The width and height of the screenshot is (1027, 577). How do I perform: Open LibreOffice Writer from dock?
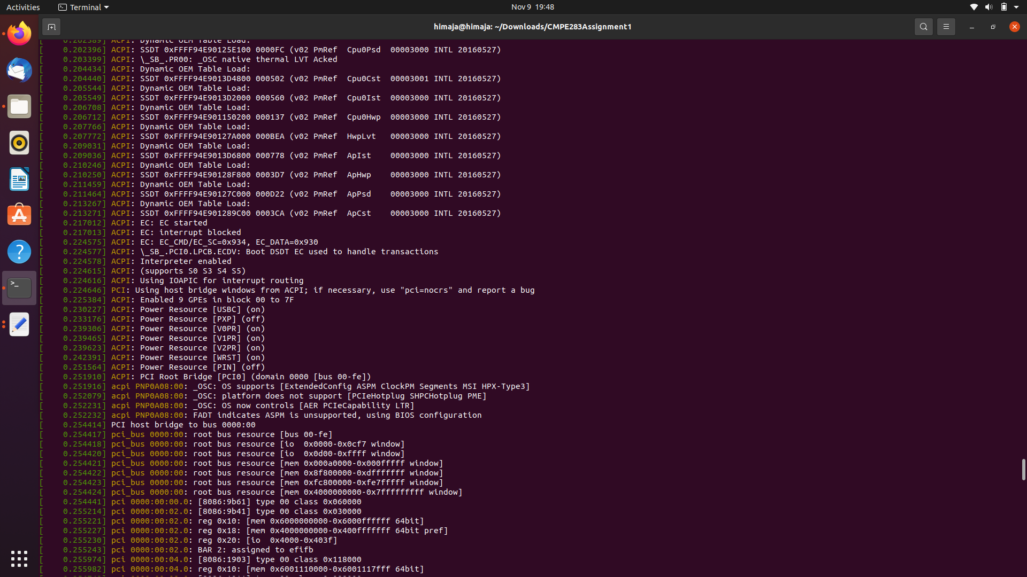(19, 180)
